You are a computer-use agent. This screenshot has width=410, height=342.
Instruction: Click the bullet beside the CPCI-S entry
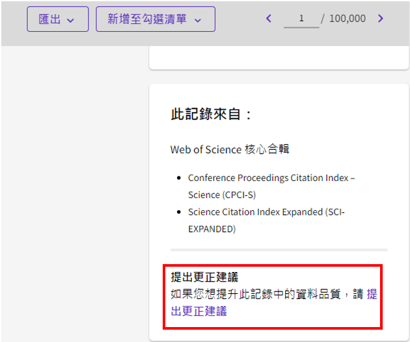point(180,177)
